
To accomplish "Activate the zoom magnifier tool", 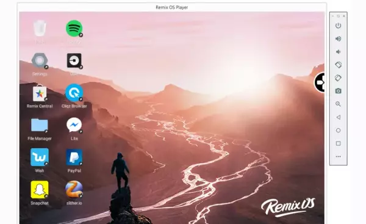I will [x=338, y=104].
